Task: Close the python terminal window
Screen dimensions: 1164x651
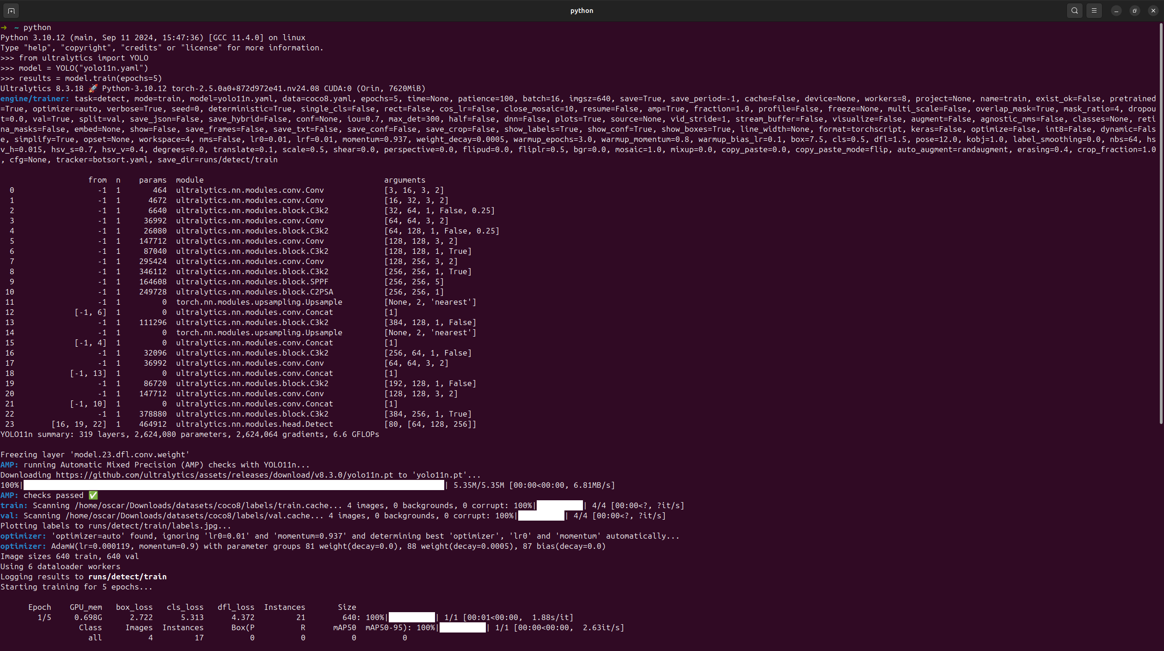Action: click(x=1153, y=11)
